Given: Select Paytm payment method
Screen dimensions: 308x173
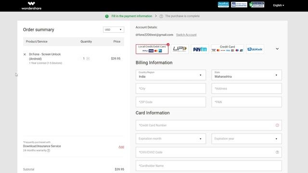Looking at the screenshot, I should (200, 49).
